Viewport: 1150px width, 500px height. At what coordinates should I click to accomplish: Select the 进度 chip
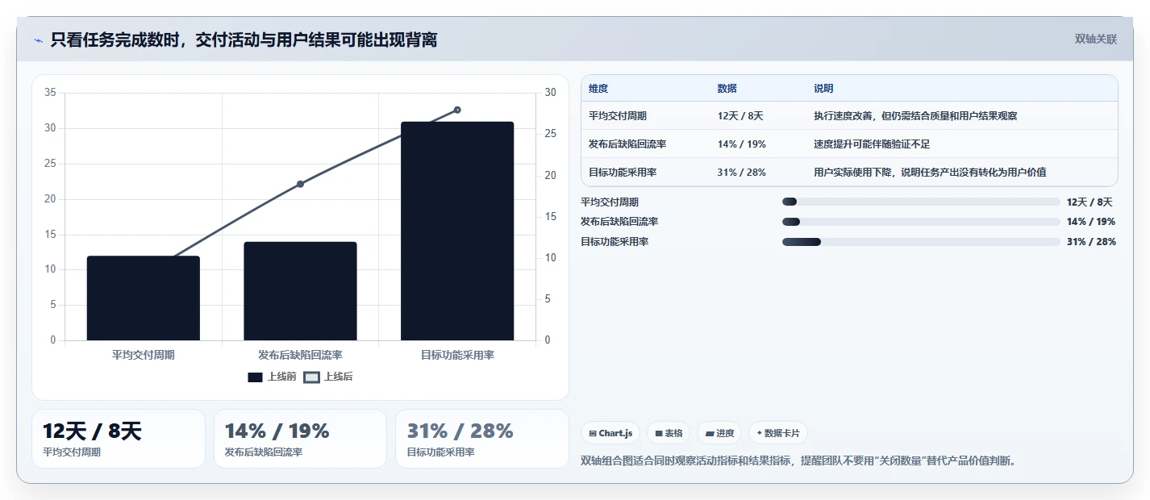pyautogui.click(x=719, y=433)
